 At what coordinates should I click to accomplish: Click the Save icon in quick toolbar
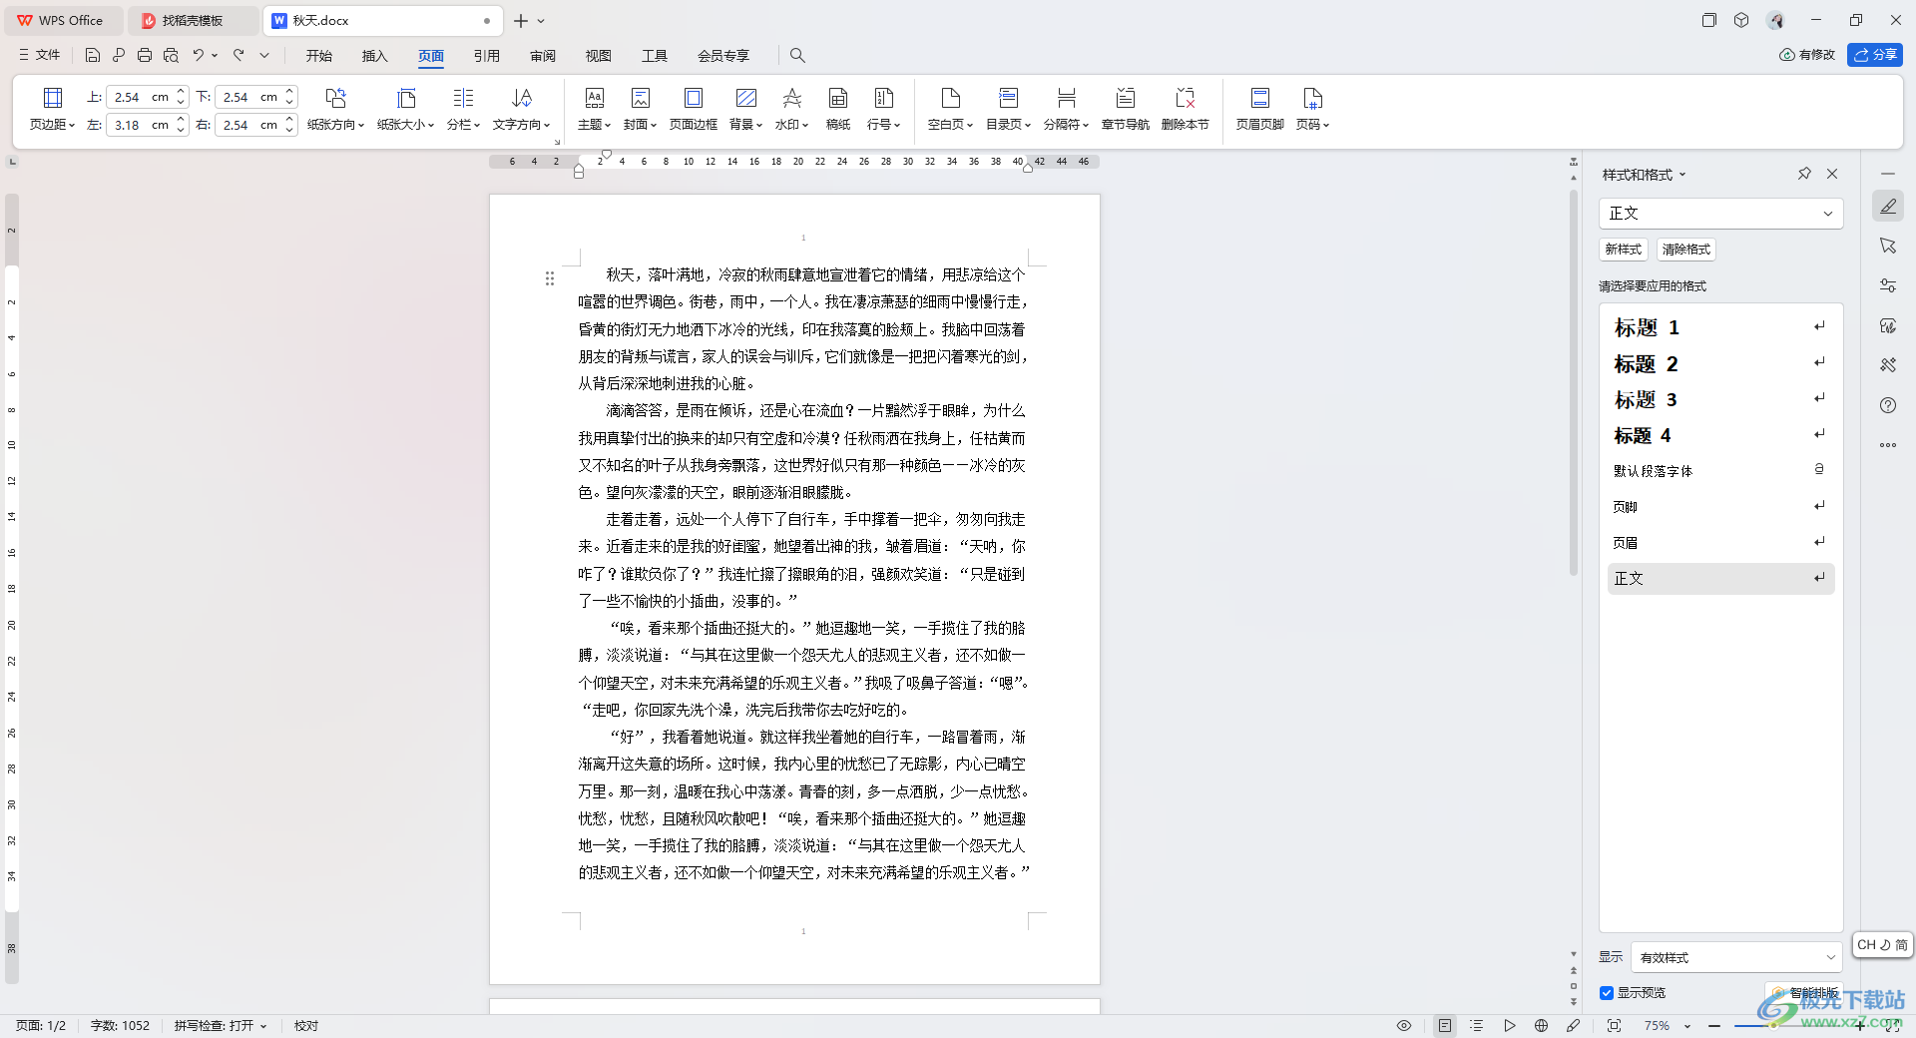click(x=93, y=55)
